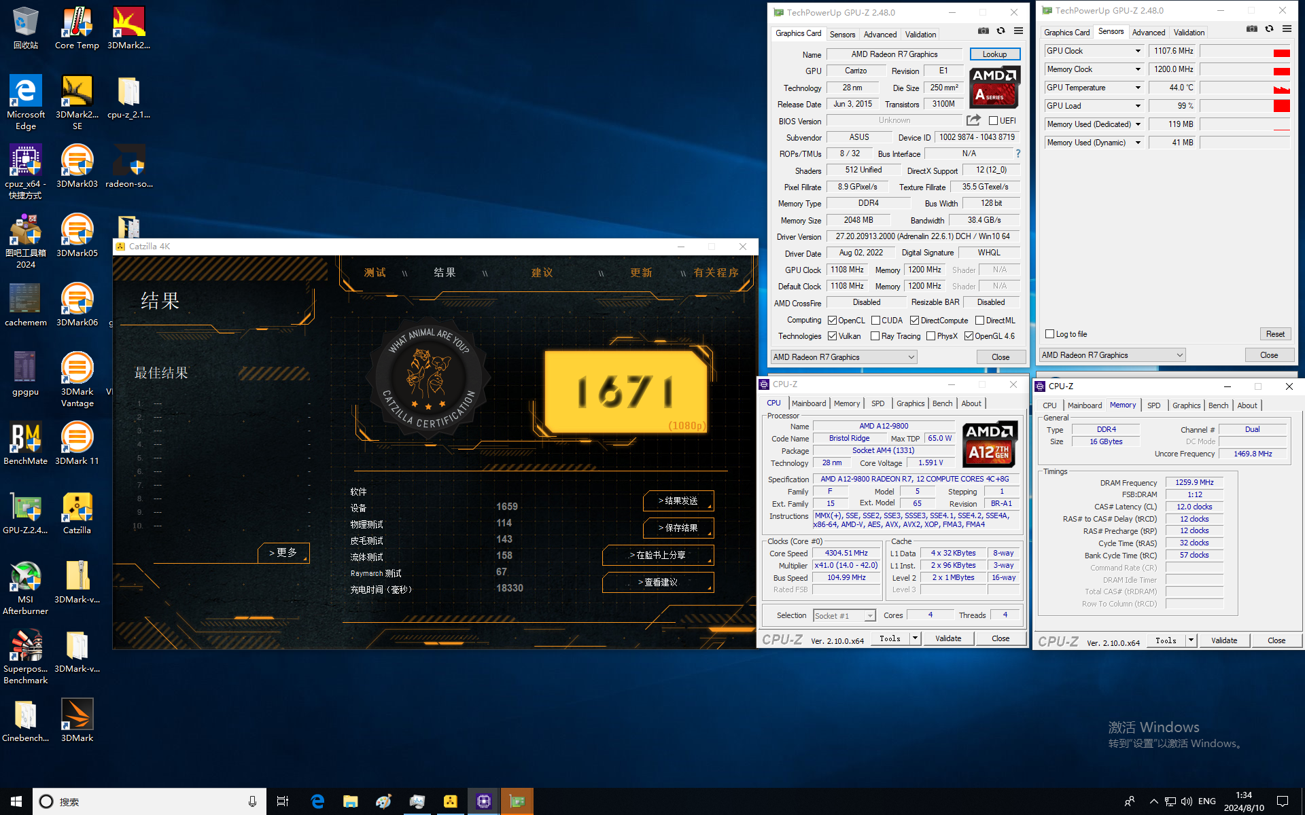Open gpgpu desktop icon
Image resolution: width=1305 pixels, height=815 pixels.
point(25,375)
